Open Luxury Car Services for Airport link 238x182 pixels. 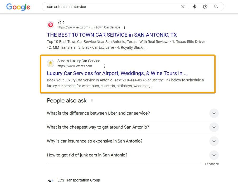pos(117,73)
